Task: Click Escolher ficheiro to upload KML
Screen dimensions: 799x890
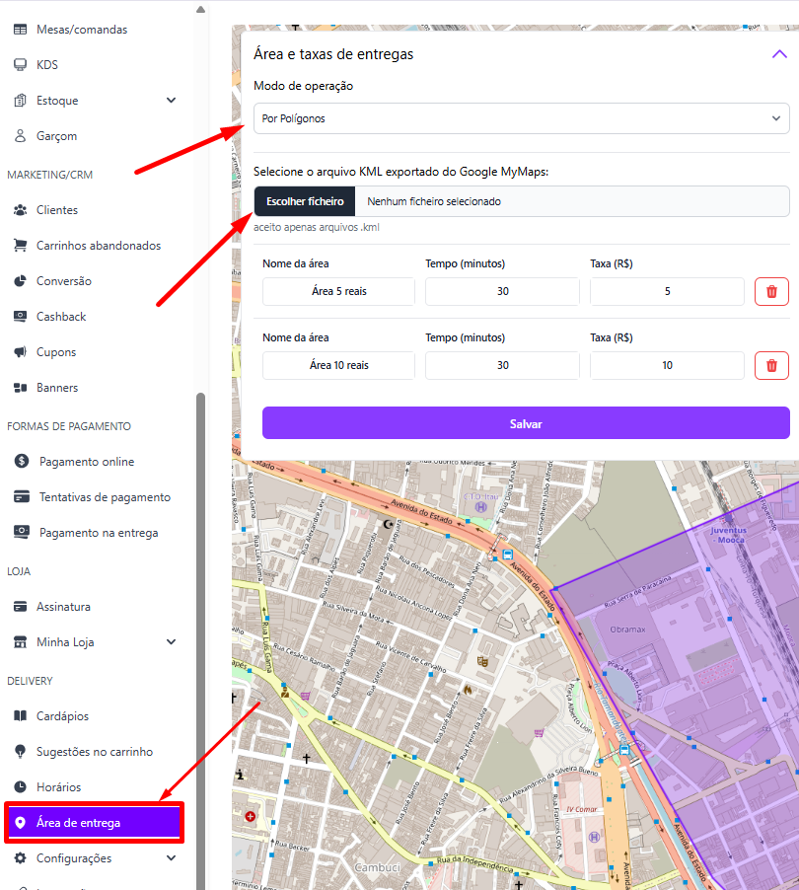Action: tap(305, 201)
